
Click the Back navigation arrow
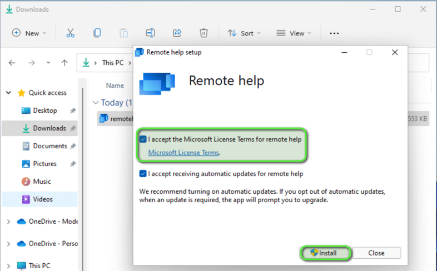tap(12, 63)
